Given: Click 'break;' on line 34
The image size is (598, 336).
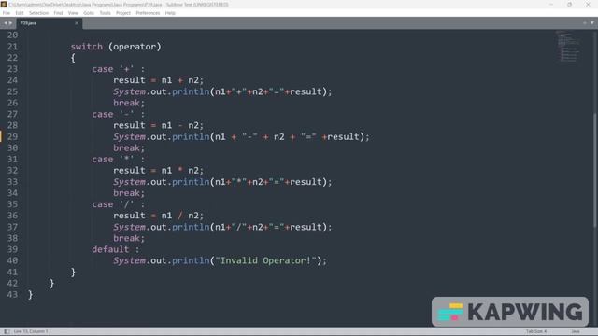Looking at the screenshot, I should pyautogui.click(x=129, y=193).
